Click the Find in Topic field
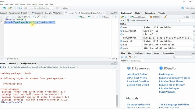 point(137,61)
